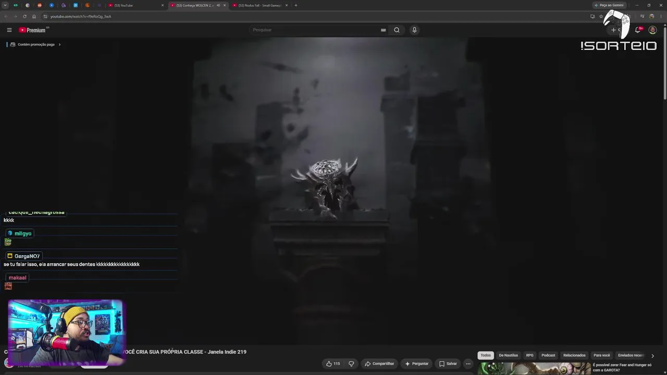Screen dimensions: 667x375
Task: Switch to the '(53) YouTube' tab
Action: [135, 5]
